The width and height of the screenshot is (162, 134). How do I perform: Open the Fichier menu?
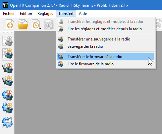click(x=9, y=14)
